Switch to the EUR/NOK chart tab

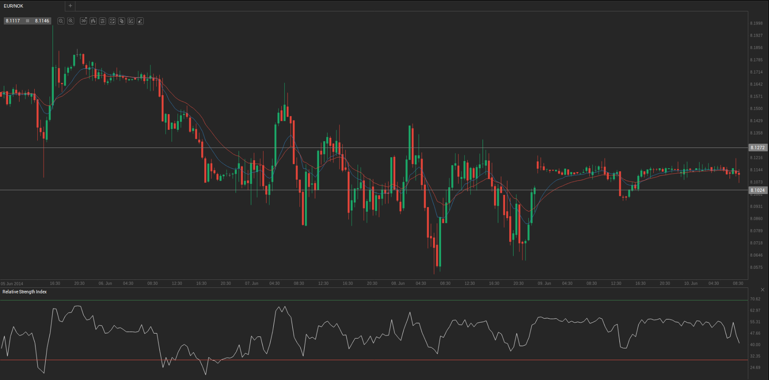(x=14, y=6)
